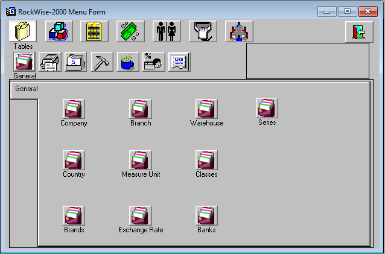Screen dimensions: 385x254
Task: Click the Warehouse label text
Action: click(206, 123)
